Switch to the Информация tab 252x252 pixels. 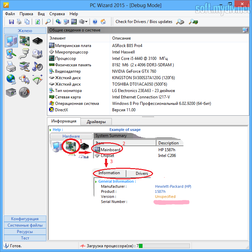tap(64, 121)
